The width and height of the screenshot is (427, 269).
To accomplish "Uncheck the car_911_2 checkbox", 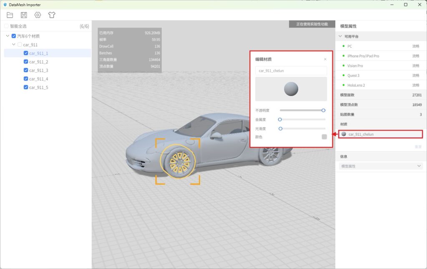I will point(26,62).
